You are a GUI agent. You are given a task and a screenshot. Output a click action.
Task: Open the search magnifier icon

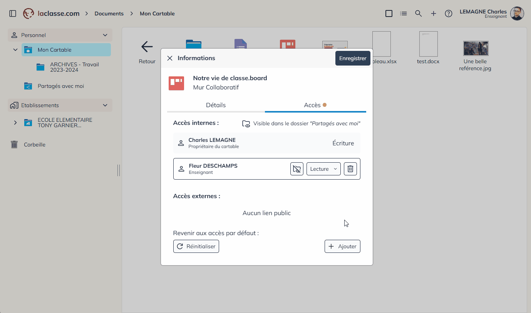click(x=418, y=13)
